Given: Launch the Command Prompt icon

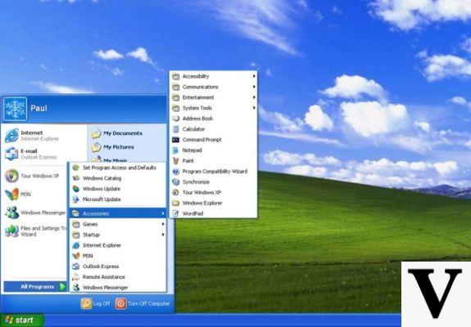Looking at the screenshot, I should point(176,140).
